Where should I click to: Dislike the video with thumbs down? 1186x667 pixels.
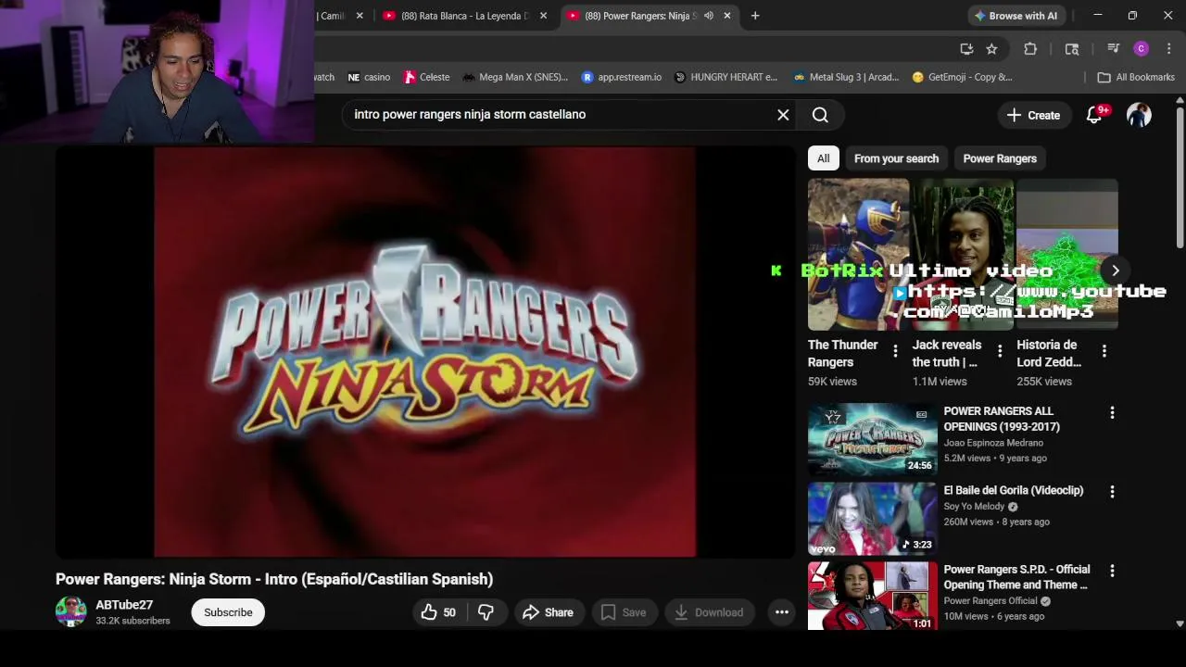click(486, 612)
